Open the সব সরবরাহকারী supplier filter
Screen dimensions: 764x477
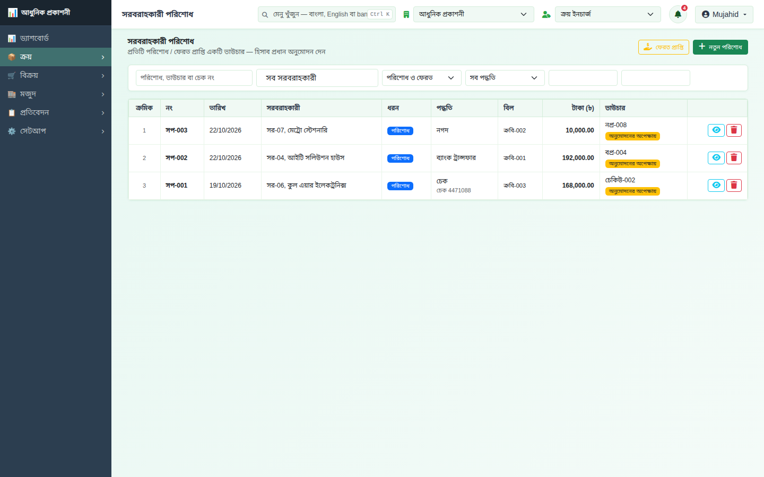(x=317, y=78)
